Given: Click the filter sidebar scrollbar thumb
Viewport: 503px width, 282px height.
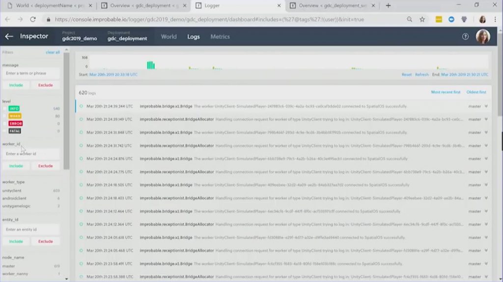Looking at the screenshot, I should (x=66, y=111).
